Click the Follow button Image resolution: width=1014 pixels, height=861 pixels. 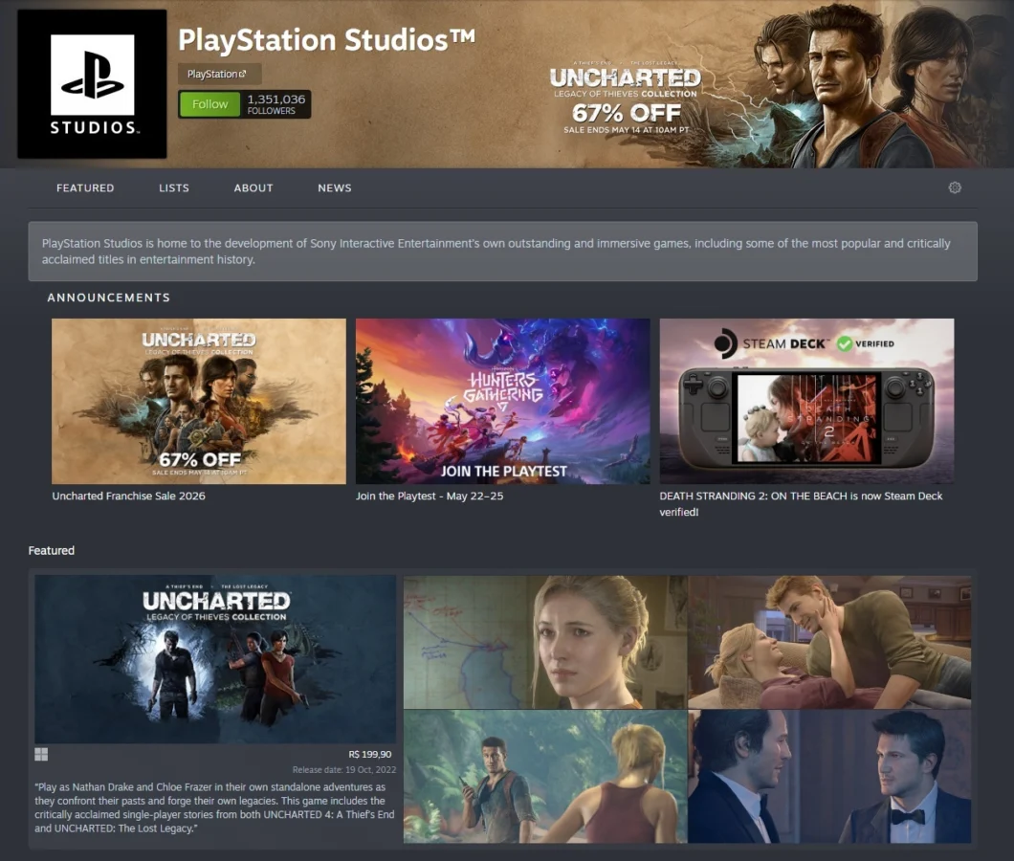[209, 104]
